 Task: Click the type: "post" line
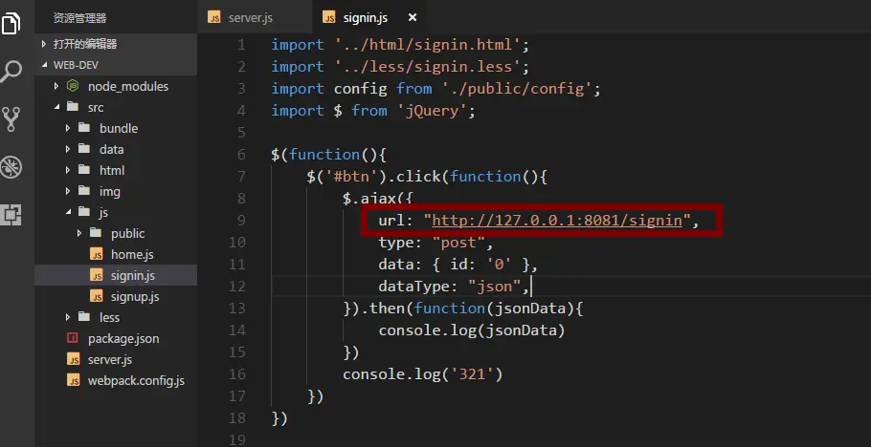pyautogui.click(x=436, y=243)
